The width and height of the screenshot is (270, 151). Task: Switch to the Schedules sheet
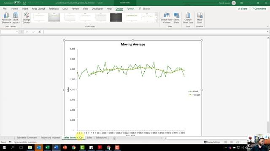(x=101, y=138)
